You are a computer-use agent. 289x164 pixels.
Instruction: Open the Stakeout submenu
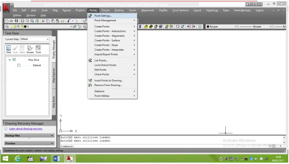click(x=112, y=91)
